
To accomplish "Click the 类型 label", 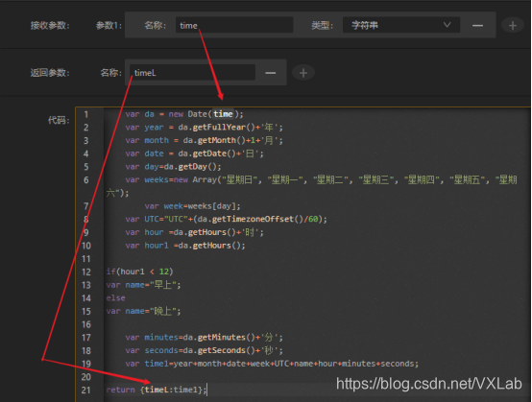I will pos(323,25).
